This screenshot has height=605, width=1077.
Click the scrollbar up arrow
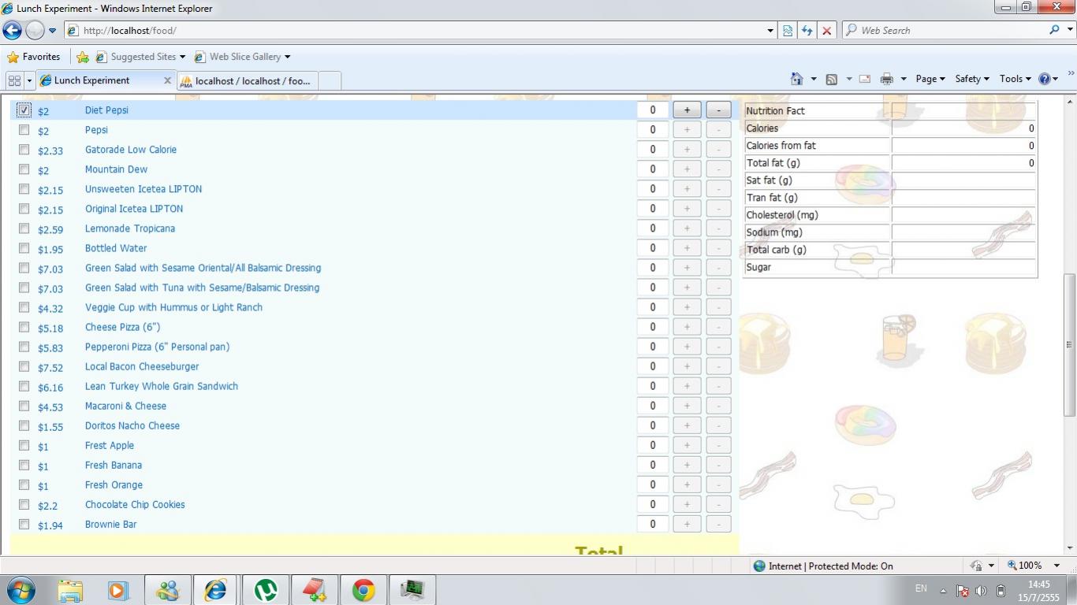click(x=1070, y=102)
